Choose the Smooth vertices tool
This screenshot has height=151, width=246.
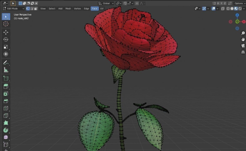click(x=6, y=137)
